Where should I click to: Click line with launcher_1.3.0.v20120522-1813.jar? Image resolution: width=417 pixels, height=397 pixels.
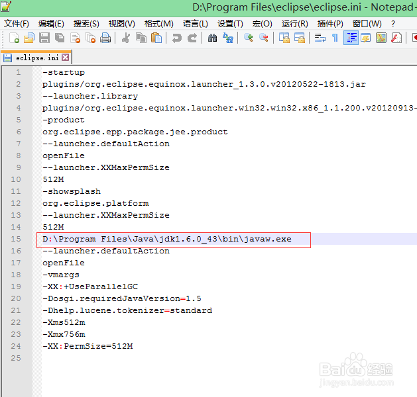coord(204,84)
